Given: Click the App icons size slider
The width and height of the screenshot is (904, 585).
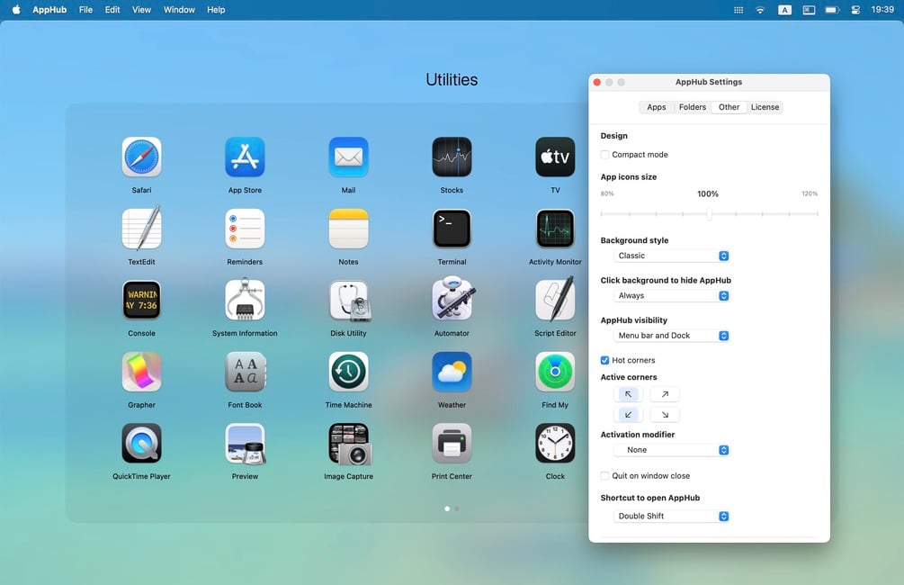Looking at the screenshot, I should point(709,214).
